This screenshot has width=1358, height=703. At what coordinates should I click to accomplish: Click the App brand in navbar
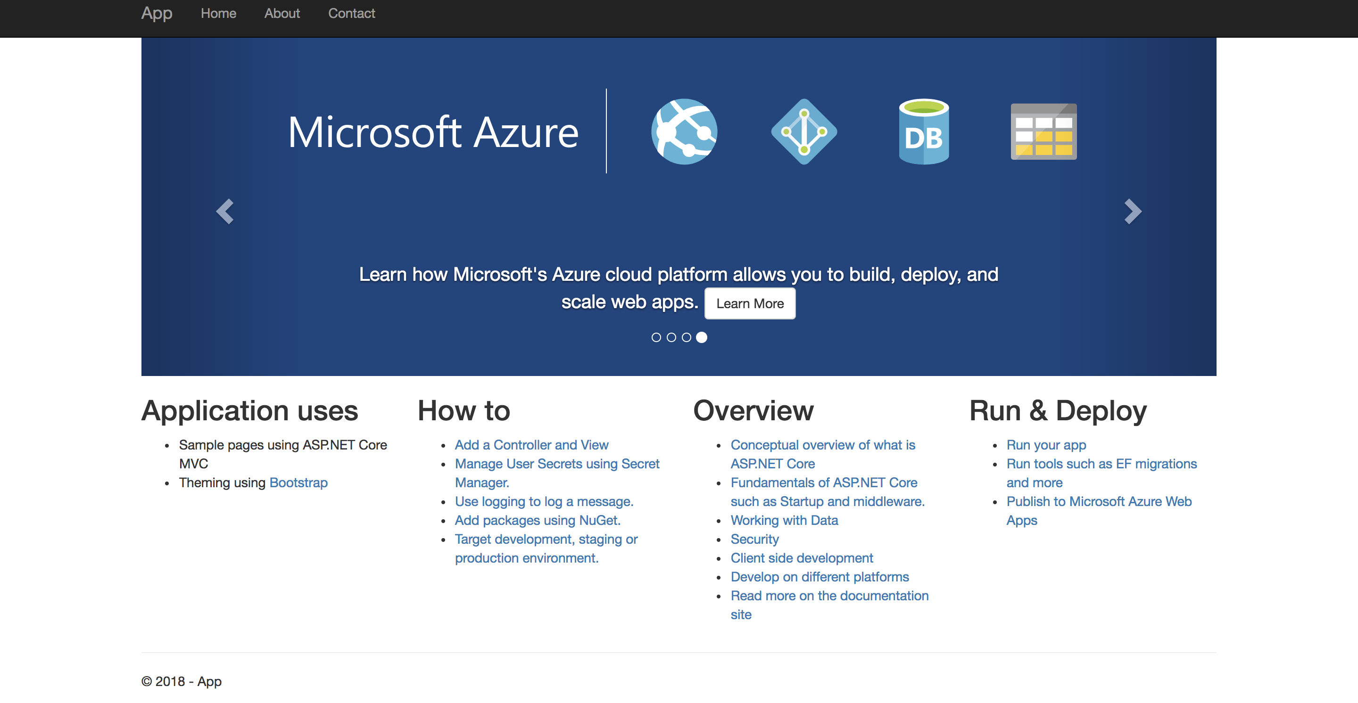157,13
